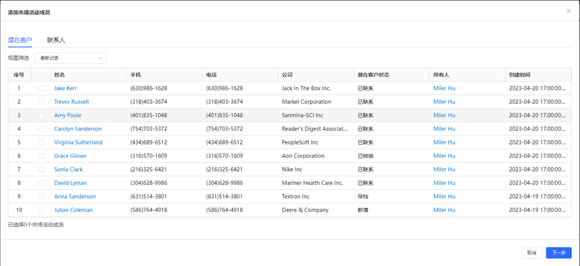The width and height of the screenshot is (580, 266).
Task: Close the add campaign member dialog
Action: point(569,11)
